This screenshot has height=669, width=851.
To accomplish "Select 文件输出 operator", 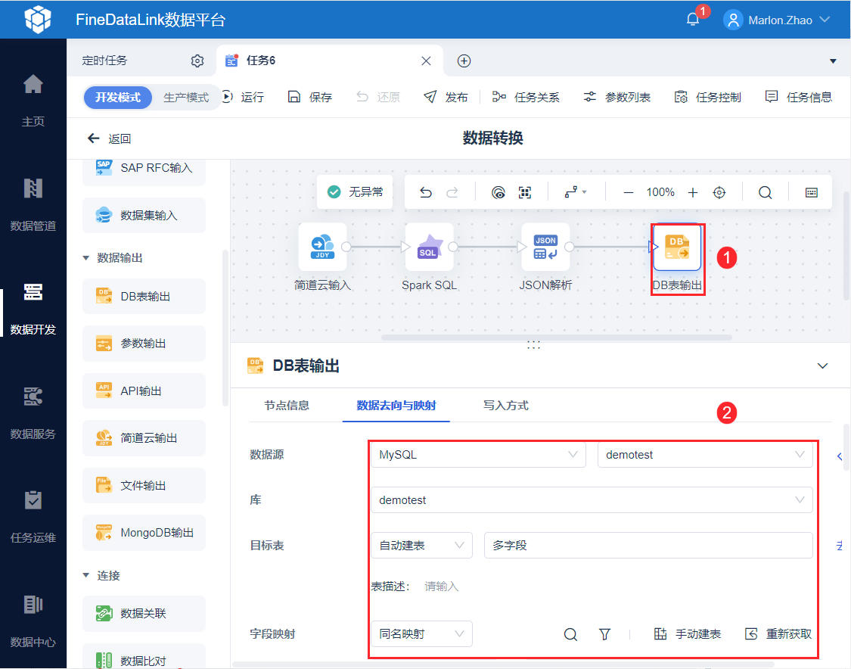I will tap(144, 485).
